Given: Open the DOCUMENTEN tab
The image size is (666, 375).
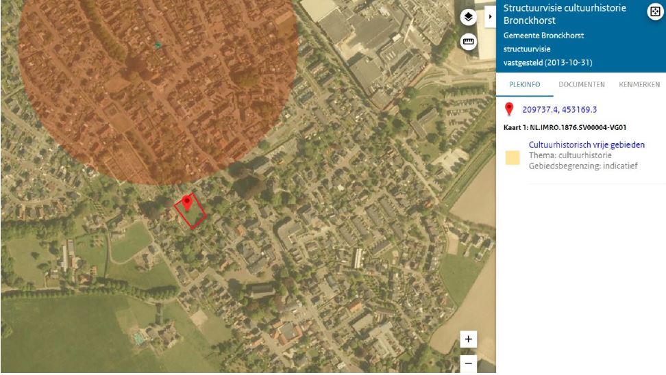Looking at the screenshot, I should tap(582, 84).
